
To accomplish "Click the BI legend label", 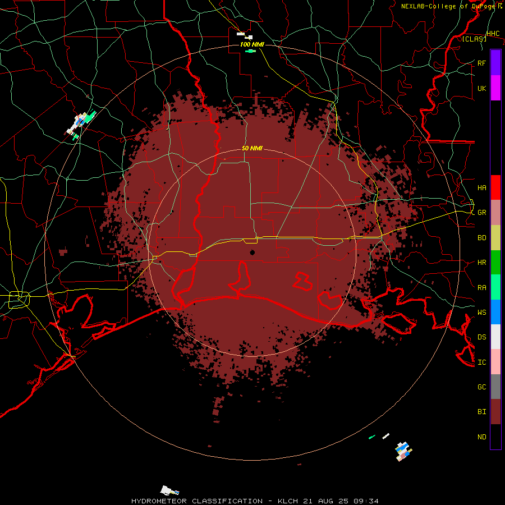I will click(x=482, y=412).
